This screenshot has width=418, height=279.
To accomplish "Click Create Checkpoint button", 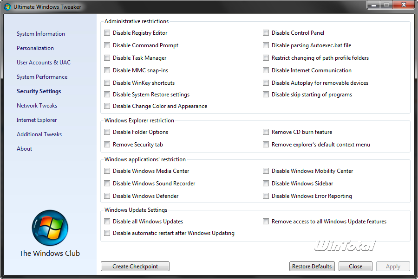I will pos(135,266).
